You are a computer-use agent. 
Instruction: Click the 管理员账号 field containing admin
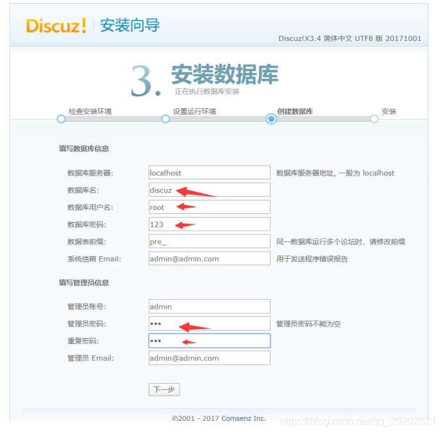[209, 306]
